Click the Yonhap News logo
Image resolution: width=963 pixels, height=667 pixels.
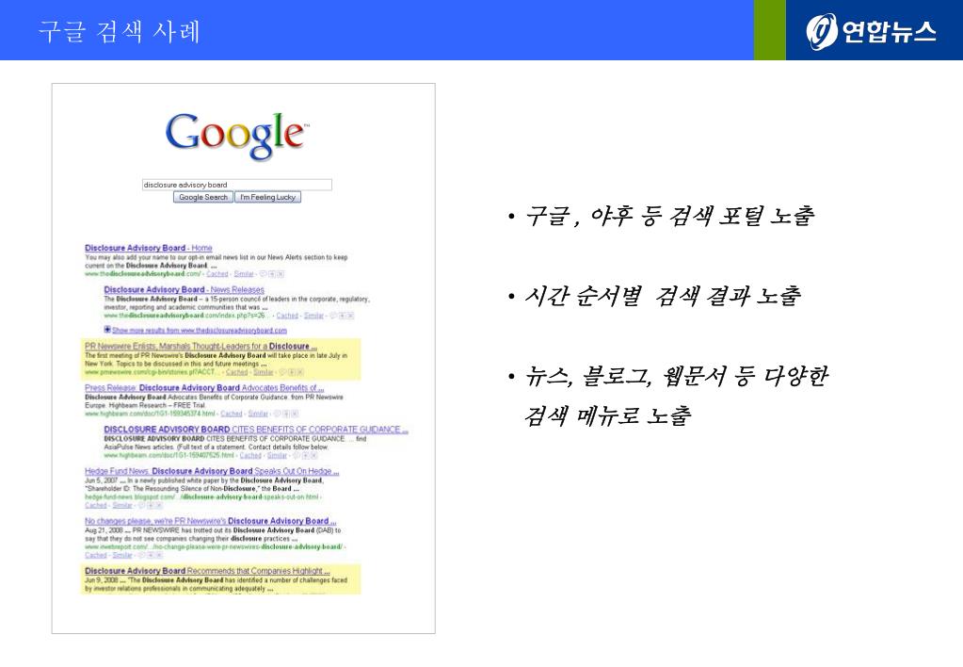coord(870,31)
